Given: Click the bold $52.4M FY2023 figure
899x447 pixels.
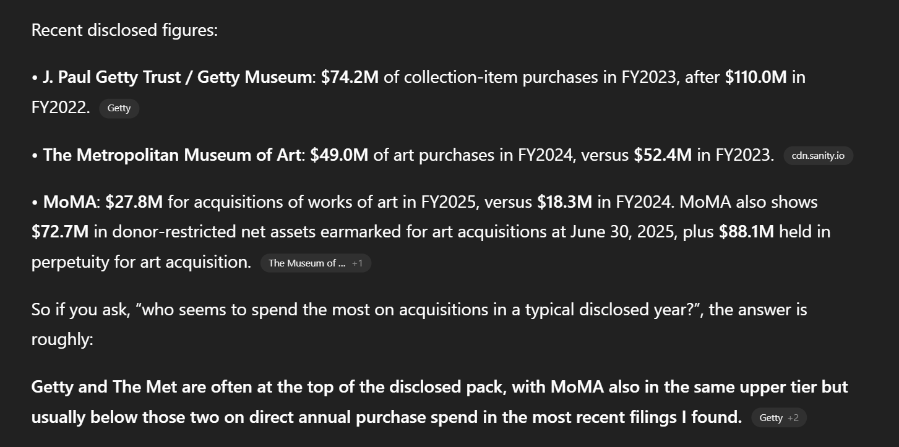Looking at the screenshot, I should pos(663,155).
